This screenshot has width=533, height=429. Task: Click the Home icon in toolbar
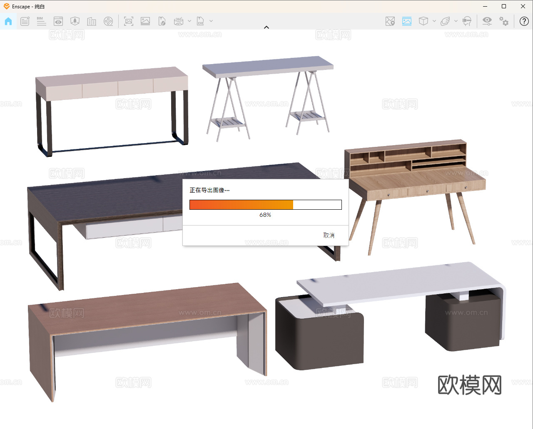tap(8, 21)
